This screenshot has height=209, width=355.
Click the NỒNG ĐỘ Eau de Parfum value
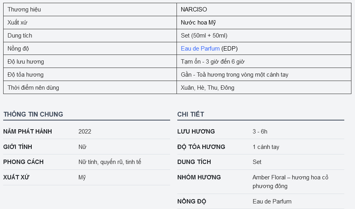tap(272, 201)
